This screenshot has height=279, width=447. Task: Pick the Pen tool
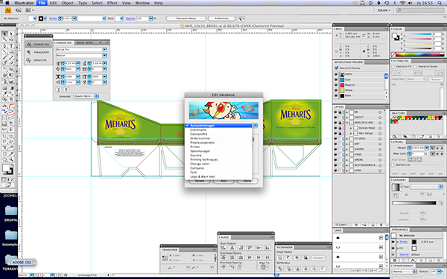coord(5,46)
